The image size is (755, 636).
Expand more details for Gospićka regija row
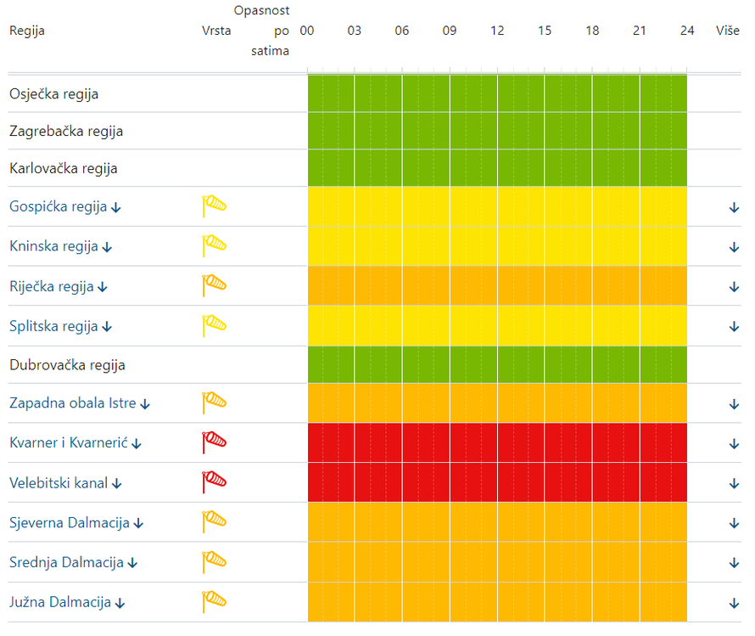coord(734,207)
